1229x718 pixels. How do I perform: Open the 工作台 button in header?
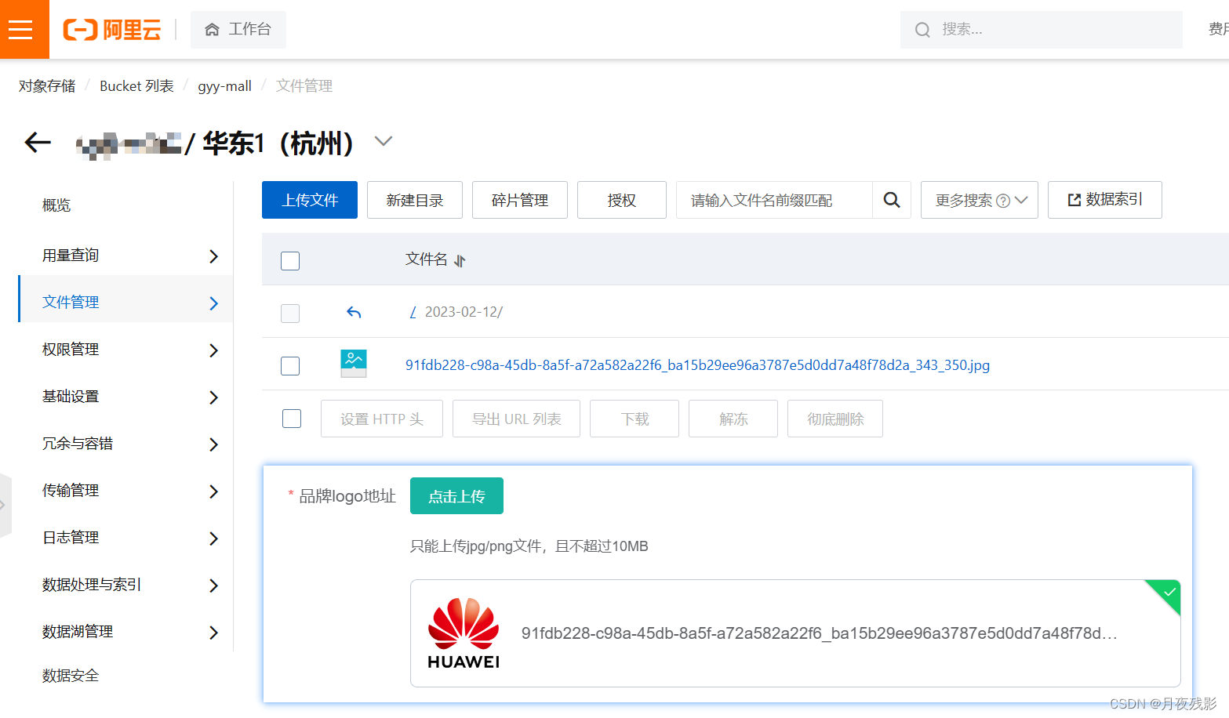(238, 30)
